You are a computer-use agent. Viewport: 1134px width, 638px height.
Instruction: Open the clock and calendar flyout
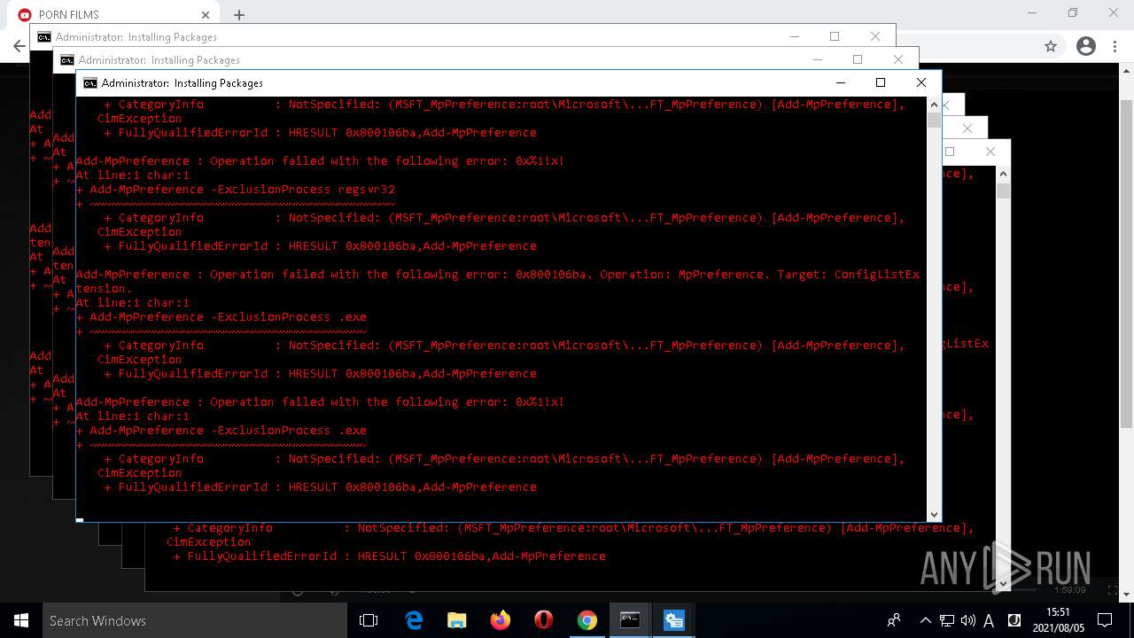click(1058, 620)
